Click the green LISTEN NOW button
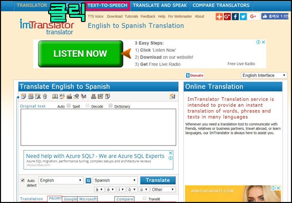This screenshot has height=203, width=292. pyautogui.click(x=80, y=54)
